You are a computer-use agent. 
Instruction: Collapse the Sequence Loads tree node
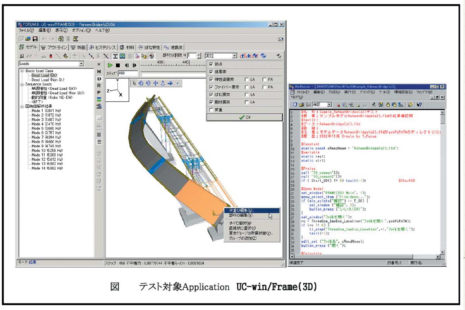(22, 84)
